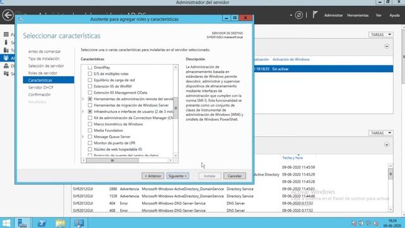The height and width of the screenshot is (228, 405).
Task: Select the event row with ID 2886
Action: point(229,189)
